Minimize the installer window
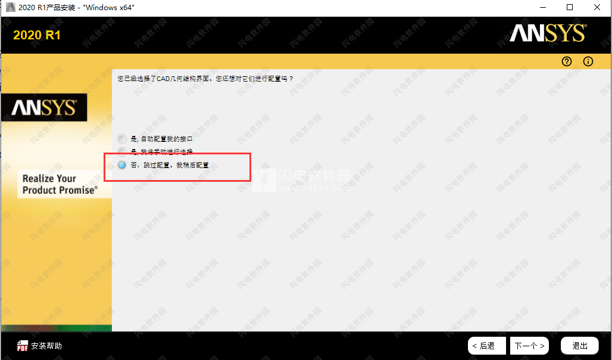Image resolution: width=612 pixels, height=360 pixels. point(542,7)
